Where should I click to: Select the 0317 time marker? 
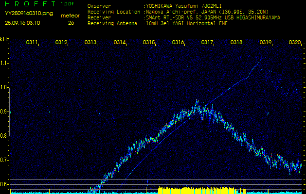207,43
